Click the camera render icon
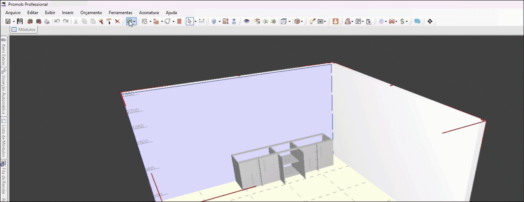524x202 pixels. click(x=321, y=21)
